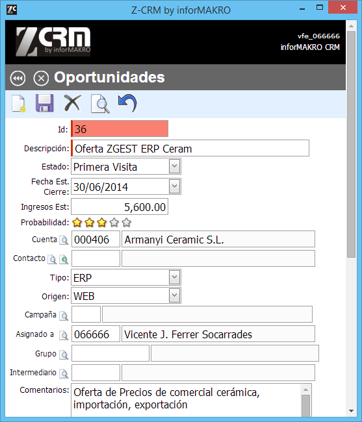
Task: Delete the record using the black X icon
Action: coord(72,103)
